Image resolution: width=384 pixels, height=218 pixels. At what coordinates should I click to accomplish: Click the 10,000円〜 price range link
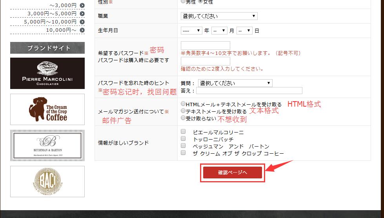pyautogui.click(x=61, y=30)
